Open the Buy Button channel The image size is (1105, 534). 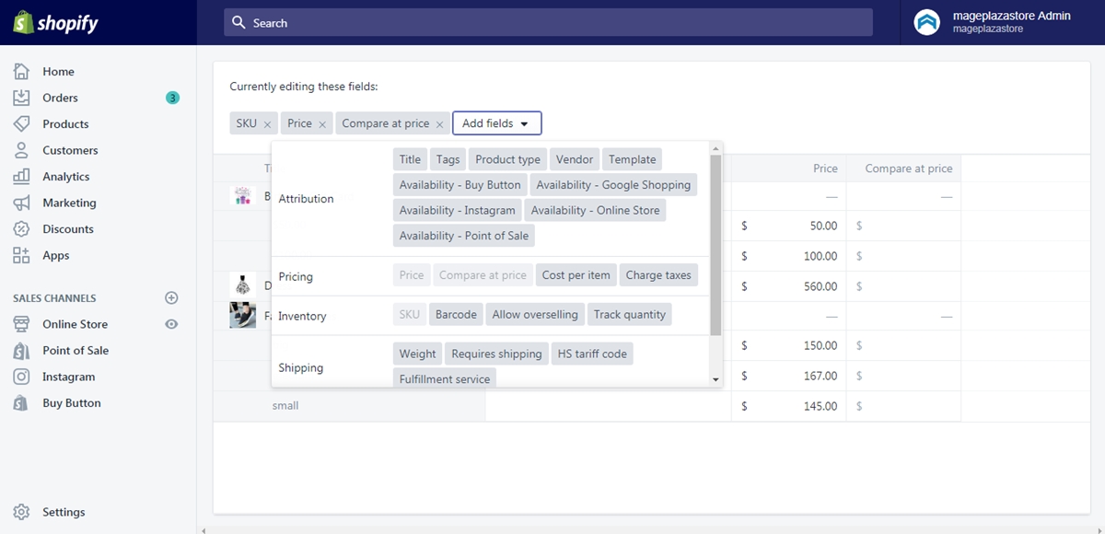point(72,403)
